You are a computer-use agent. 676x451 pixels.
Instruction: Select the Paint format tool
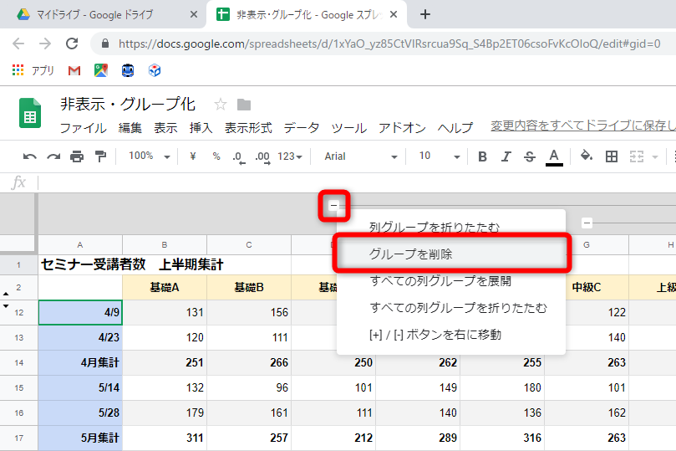coord(100,156)
